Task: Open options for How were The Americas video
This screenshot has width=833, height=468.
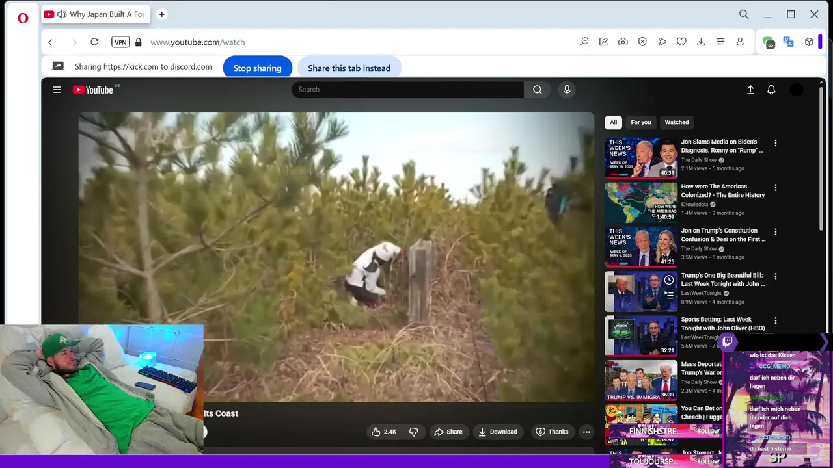Action: pos(775,188)
